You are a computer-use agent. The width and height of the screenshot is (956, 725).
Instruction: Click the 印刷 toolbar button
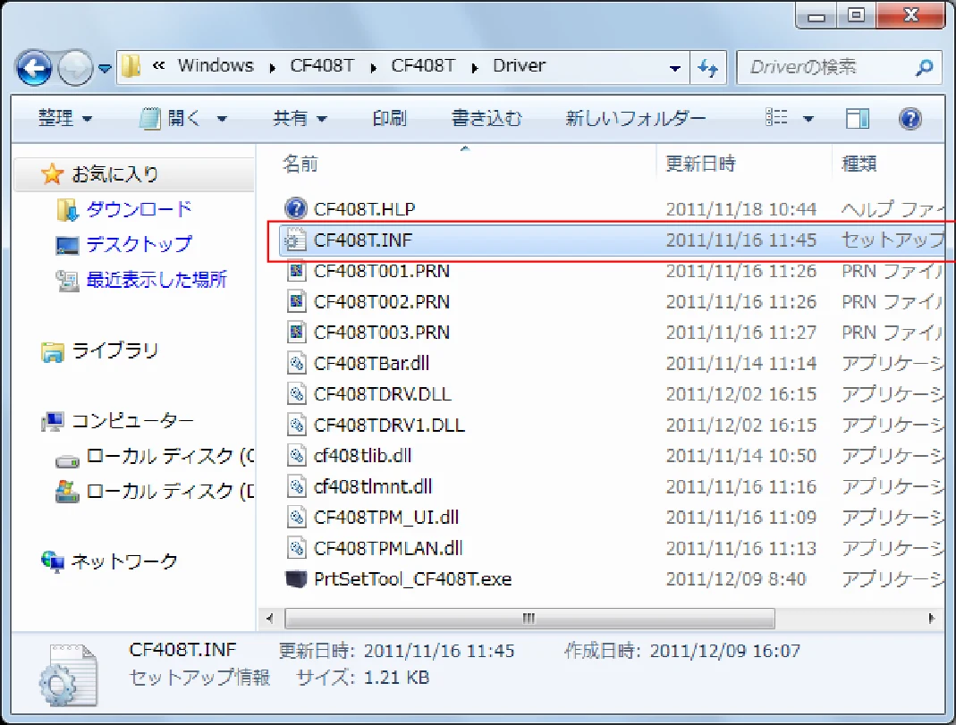(389, 118)
